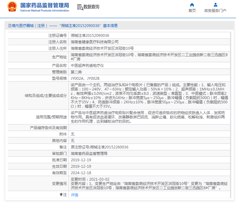Screen dimensions: 236x203
Task: Click the 生产地址 label
Action: click(59, 57)
